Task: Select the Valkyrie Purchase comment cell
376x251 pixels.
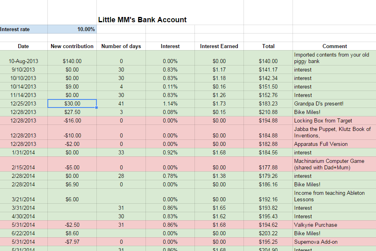Action: pyautogui.click(x=316, y=225)
